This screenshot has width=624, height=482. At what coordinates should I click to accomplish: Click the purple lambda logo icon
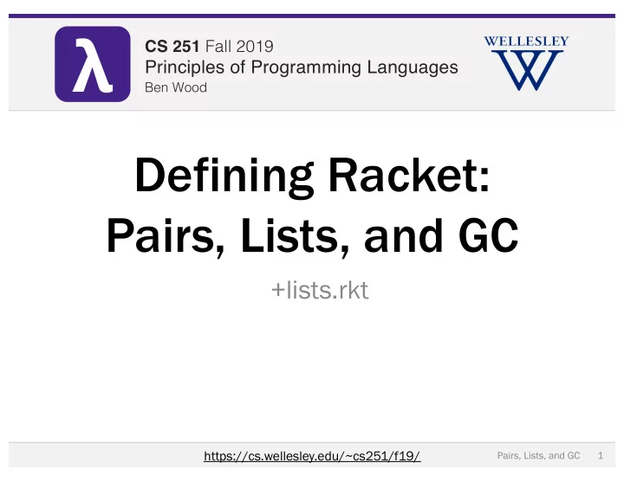pos(93,64)
